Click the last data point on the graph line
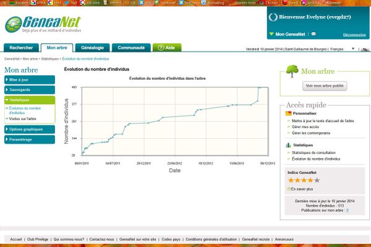The image size is (371, 247). 260,88
